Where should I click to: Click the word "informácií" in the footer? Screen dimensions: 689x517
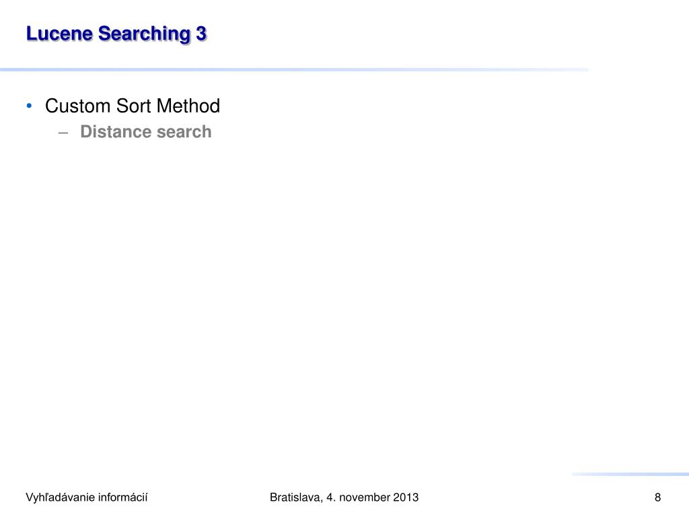123,497
